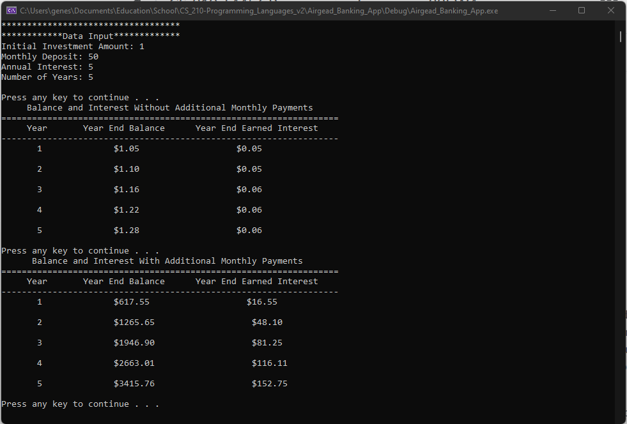Select the Monthly Deposit value of 50
Image resolution: width=627 pixels, height=424 pixels.
92,56
